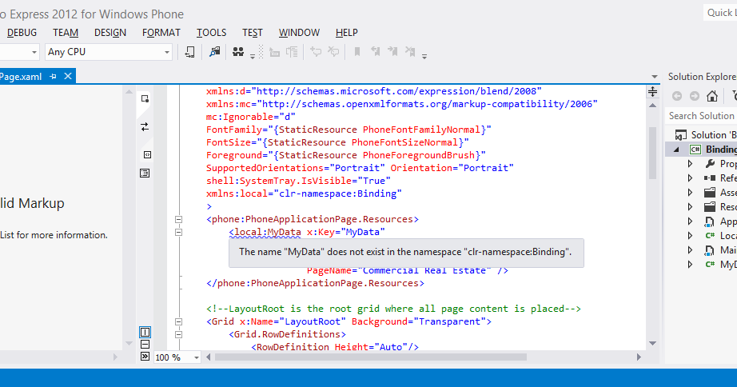
Task: Open Find in Files toolbar icon
Action: 215,52
